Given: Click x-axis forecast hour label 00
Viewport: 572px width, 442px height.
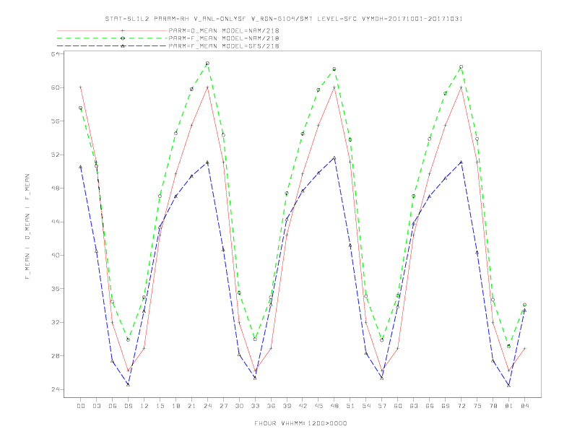Looking at the screenshot, I should click(x=81, y=406).
